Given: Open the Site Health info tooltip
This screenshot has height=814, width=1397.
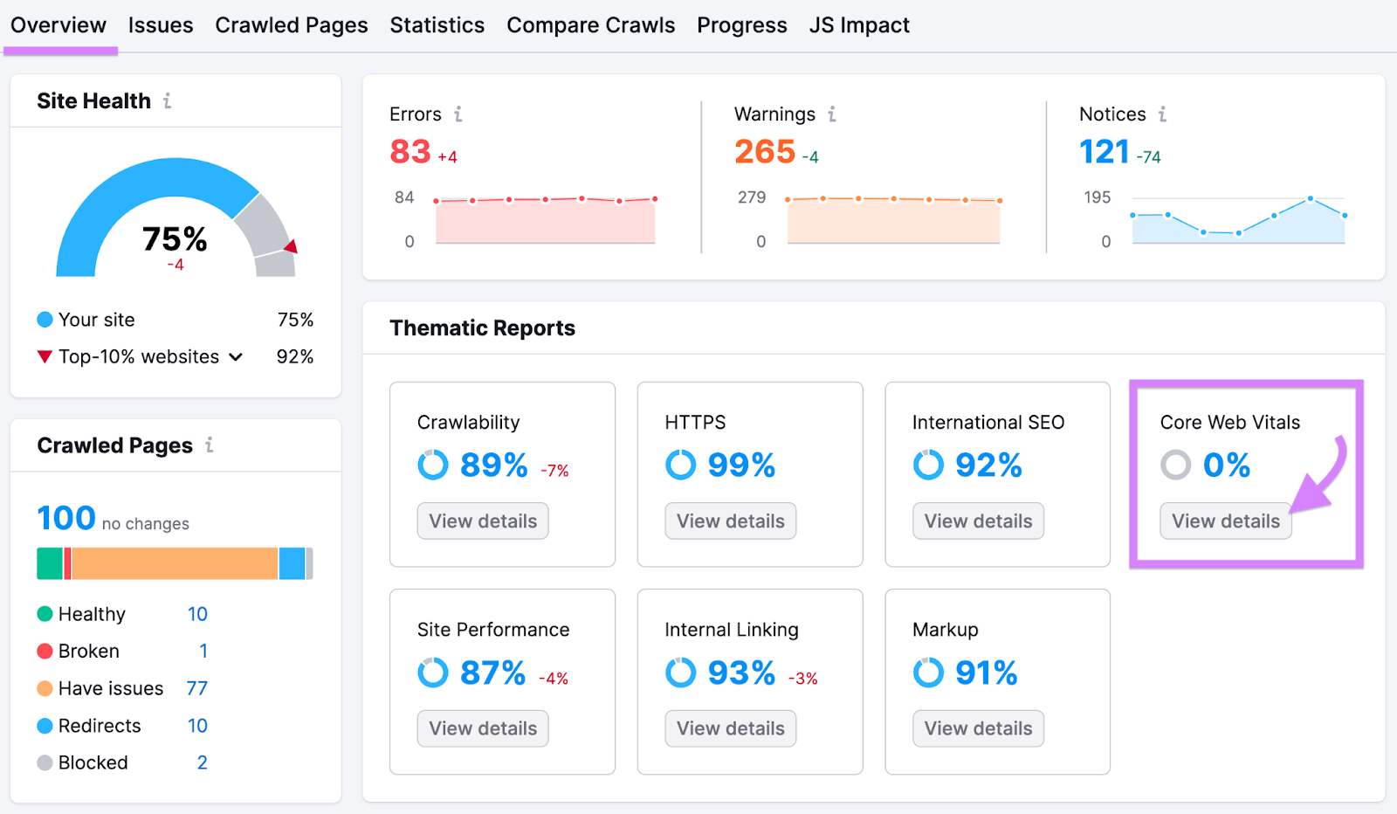Looking at the screenshot, I should [x=166, y=100].
